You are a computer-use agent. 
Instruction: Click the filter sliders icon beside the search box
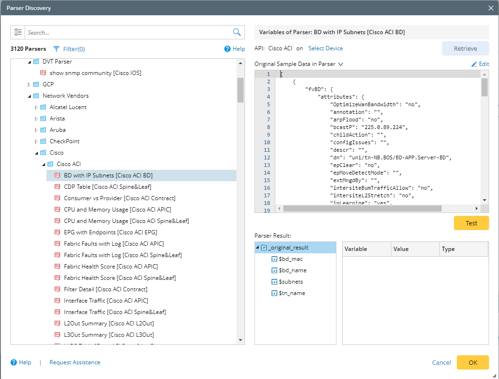point(18,32)
